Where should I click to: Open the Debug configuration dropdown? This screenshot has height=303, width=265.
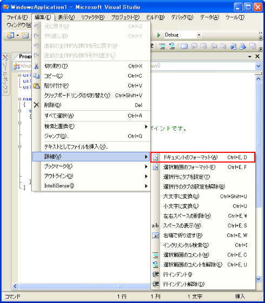(198, 35)
